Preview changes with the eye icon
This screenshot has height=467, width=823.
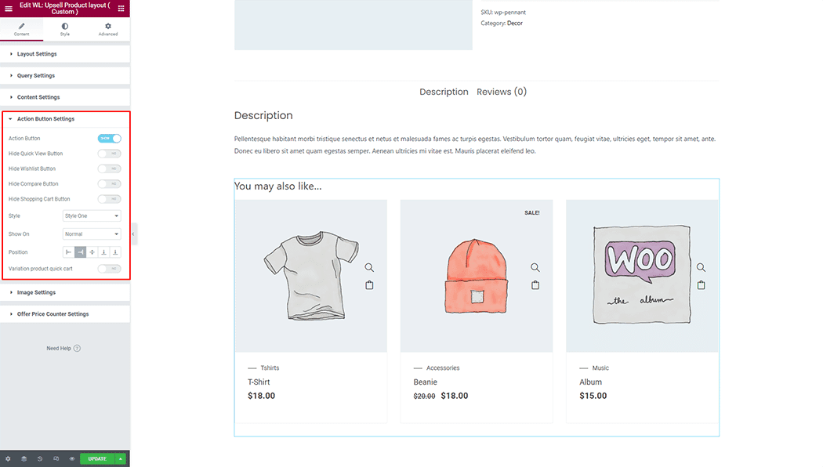coord(73,458)
